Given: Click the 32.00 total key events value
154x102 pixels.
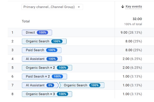Looking at the screenshot, I should 137,19.
